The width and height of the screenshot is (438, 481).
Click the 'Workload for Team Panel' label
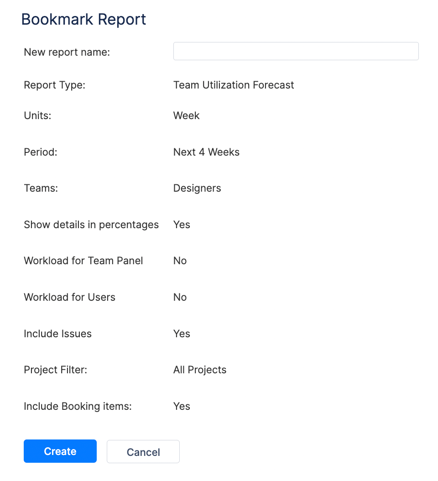[x=83, y=261]
